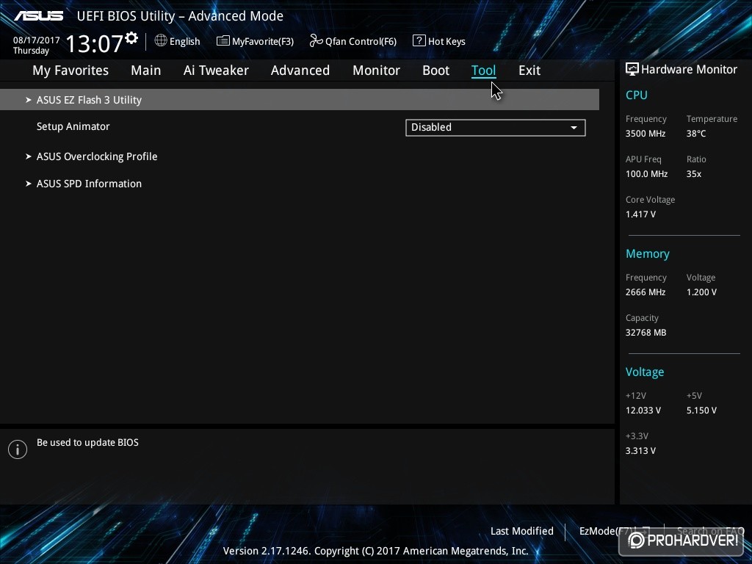Click Last Modified

pos(522,531)
